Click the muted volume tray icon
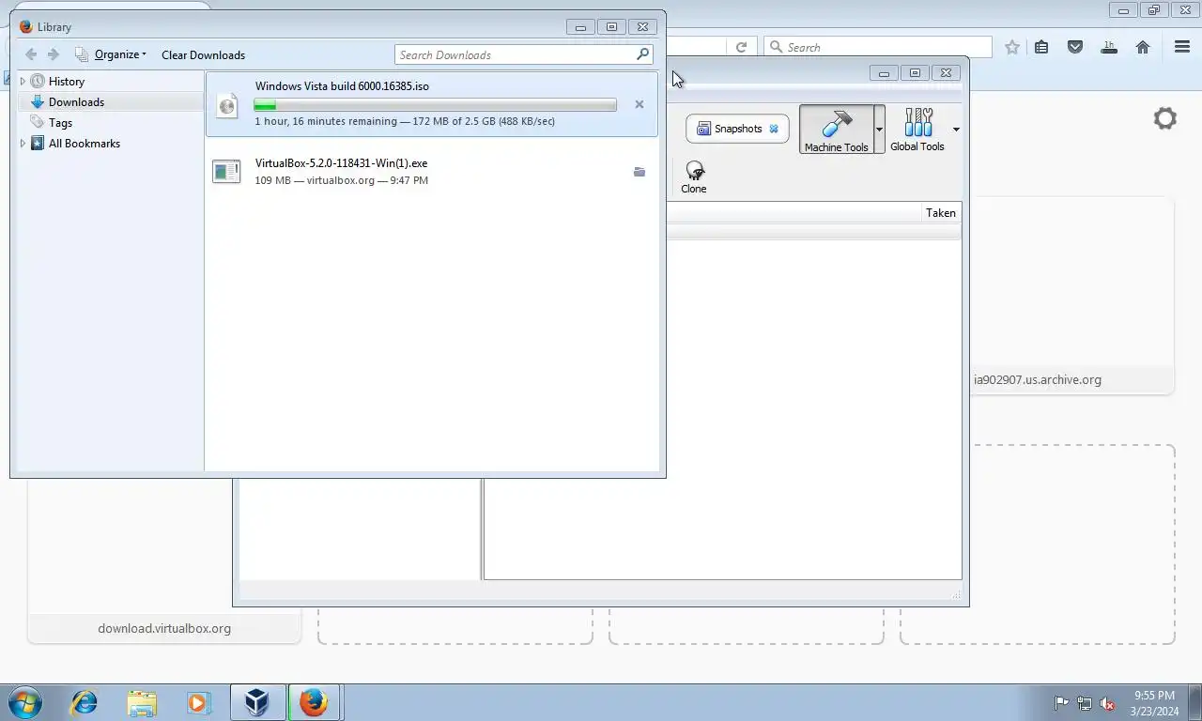This screenshot has height=721, width=1202. [1108, 703]
